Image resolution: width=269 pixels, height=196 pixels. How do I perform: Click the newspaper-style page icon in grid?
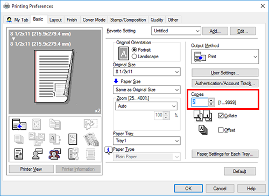click(x=18, y=154)
